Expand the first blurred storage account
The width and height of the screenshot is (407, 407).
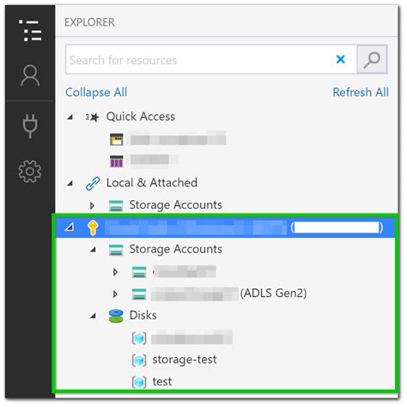pos(115,272)
